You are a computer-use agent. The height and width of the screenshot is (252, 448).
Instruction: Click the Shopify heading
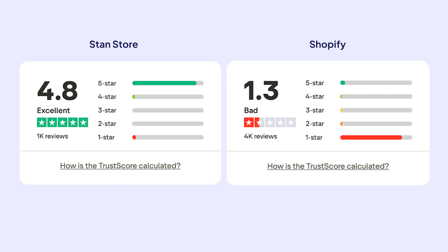pyautogui.click(x=327, y=44)
